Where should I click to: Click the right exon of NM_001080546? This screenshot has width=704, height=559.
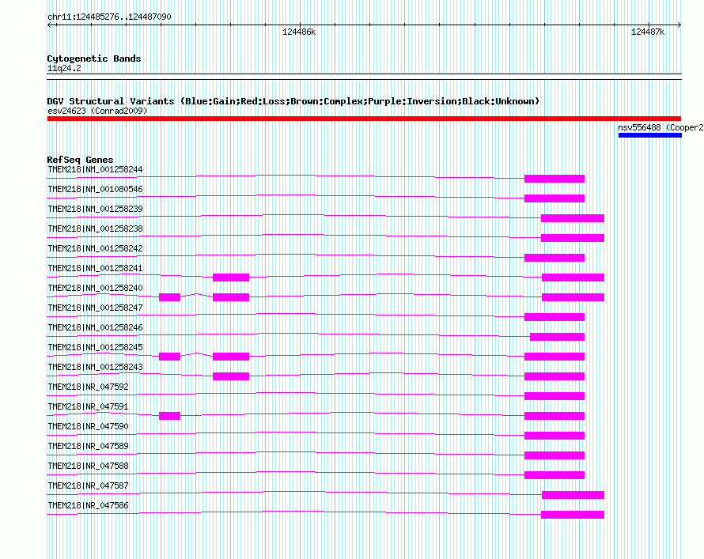pyautogui.click(x=554, y=198)
